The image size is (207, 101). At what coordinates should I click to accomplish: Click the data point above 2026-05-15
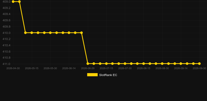coord(32,33)
